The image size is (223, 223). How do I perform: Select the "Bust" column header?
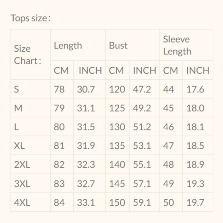[118, 46]
